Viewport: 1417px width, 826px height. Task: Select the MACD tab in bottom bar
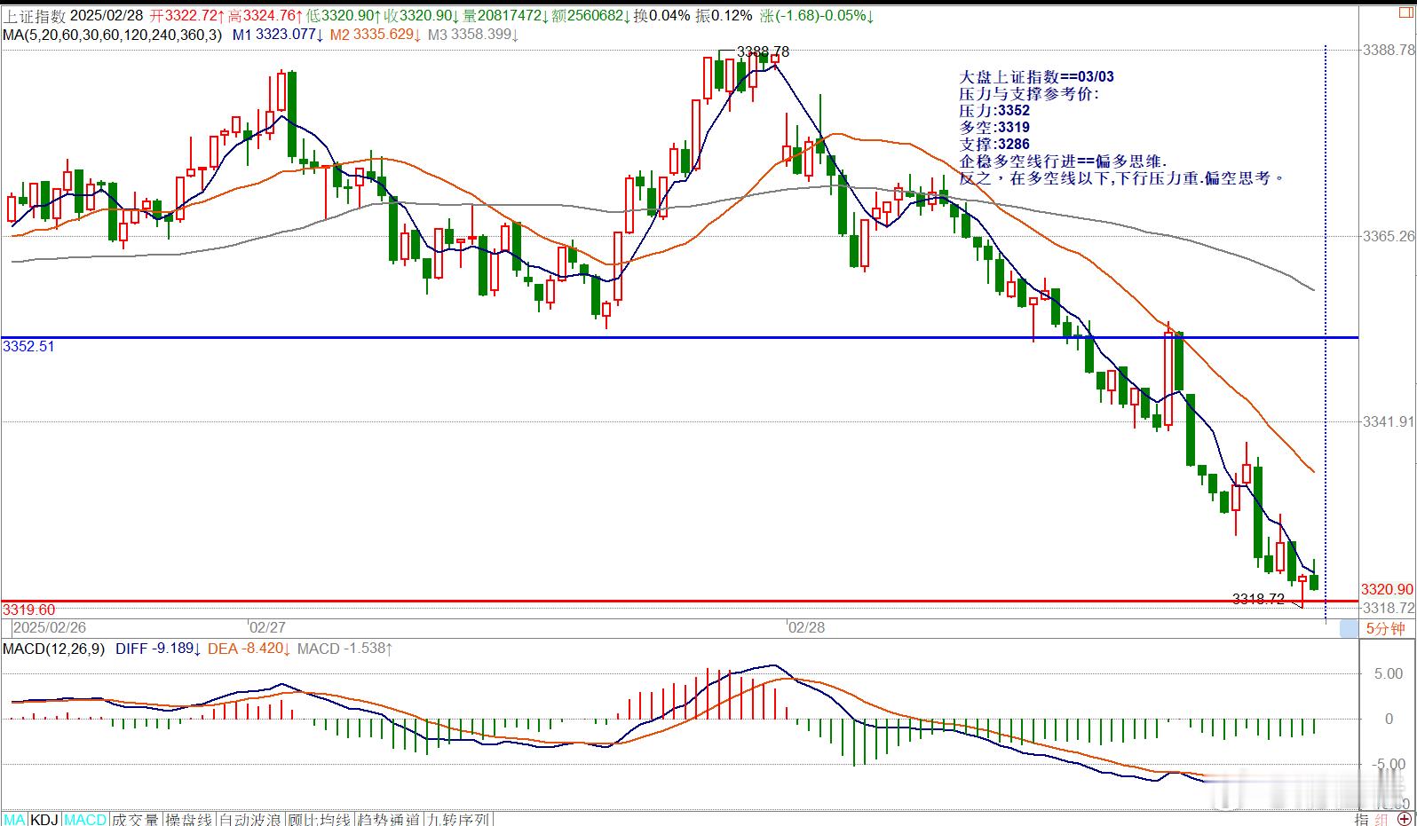(85, 819)
